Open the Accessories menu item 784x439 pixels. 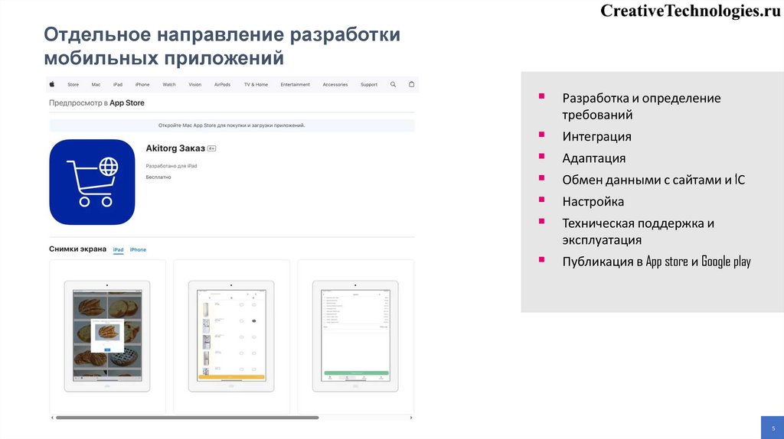pyautogui.click(x=335, y=85)
